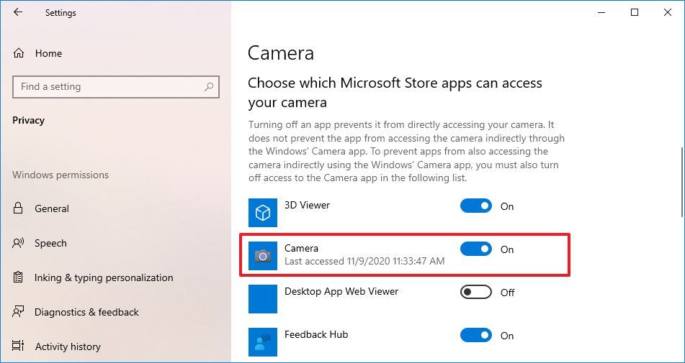Click the Activity history icon
The height and width of the screenshot is (363, 685).
tap(19, 346)
